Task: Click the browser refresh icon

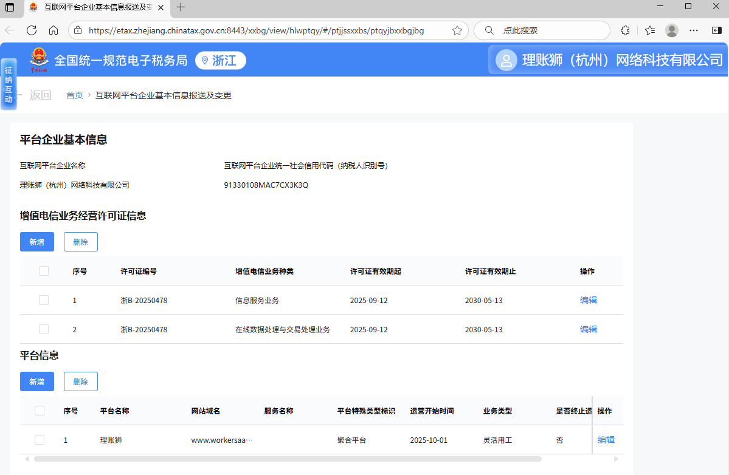Action: pyautogui.click(x=32, y=30)
